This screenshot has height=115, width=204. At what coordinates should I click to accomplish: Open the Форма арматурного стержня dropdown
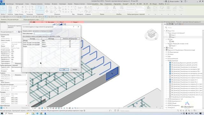click(32, 19)
